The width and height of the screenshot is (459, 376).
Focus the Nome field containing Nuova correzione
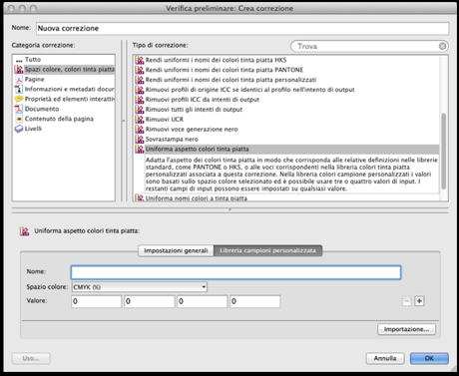242,28
